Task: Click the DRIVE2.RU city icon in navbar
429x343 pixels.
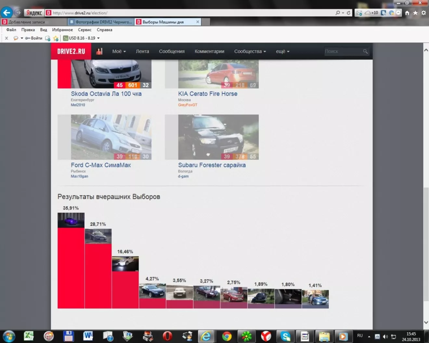Action: click(99, 51)
